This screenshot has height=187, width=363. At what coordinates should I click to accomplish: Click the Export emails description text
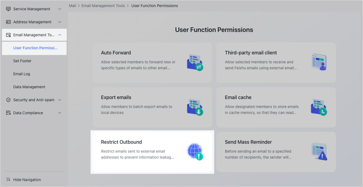(x=136, y=110)
